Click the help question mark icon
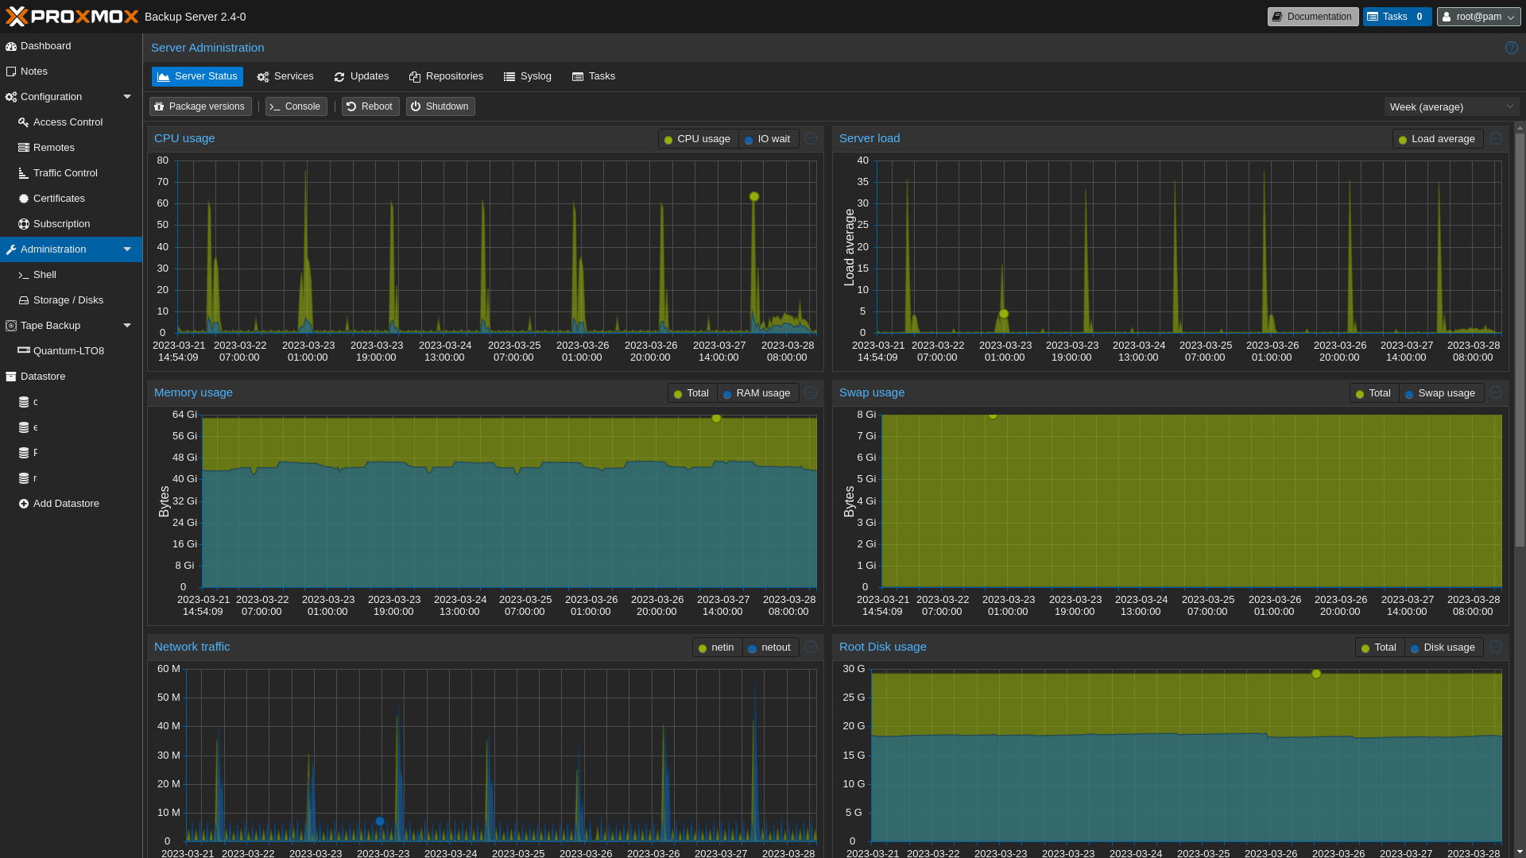1526x858 pixels. pyautogui.click(x=1511, y=48)
